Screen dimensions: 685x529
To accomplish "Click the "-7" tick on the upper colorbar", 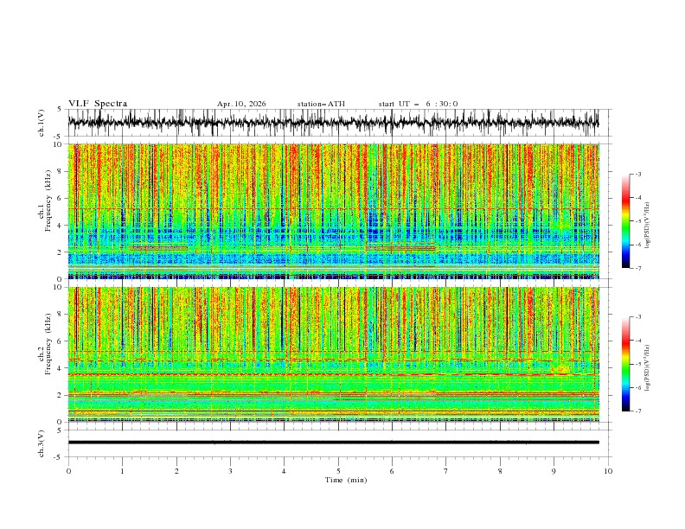I will point(637,268).
